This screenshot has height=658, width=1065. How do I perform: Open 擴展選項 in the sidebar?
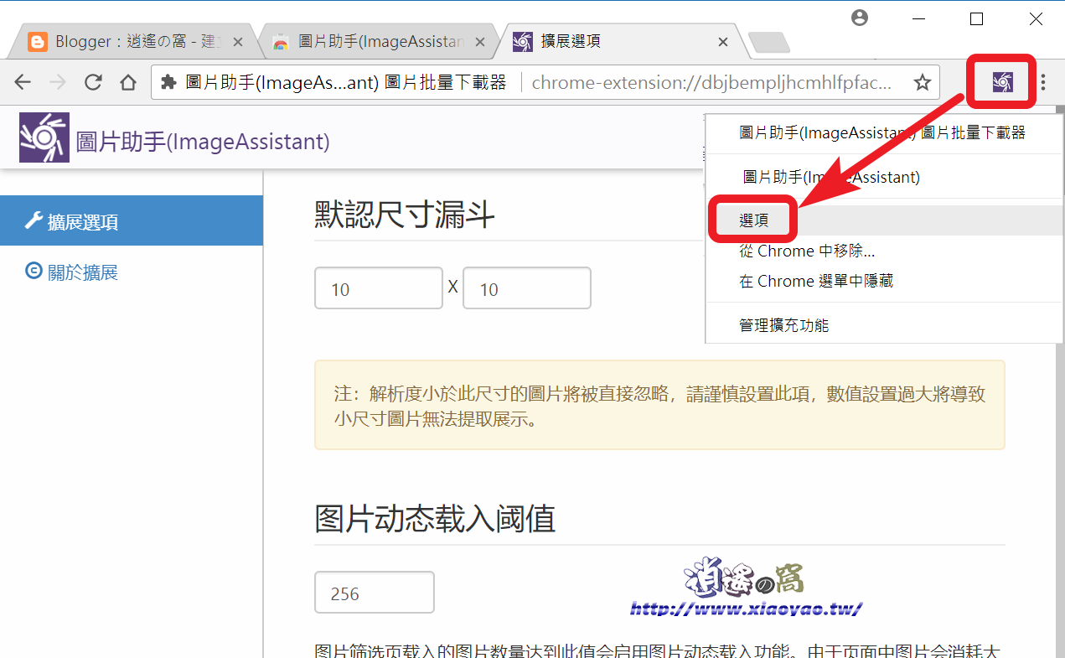(x=132, y=221)
